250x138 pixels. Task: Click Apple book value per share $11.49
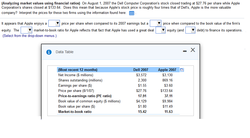(x=168, y=106)
